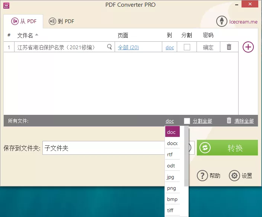Open the all-files doc format dropdown
262x217 pixels.
170,121
